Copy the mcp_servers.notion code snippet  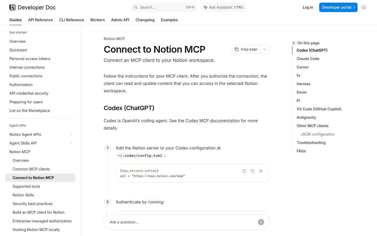click(x=253, y=171)
